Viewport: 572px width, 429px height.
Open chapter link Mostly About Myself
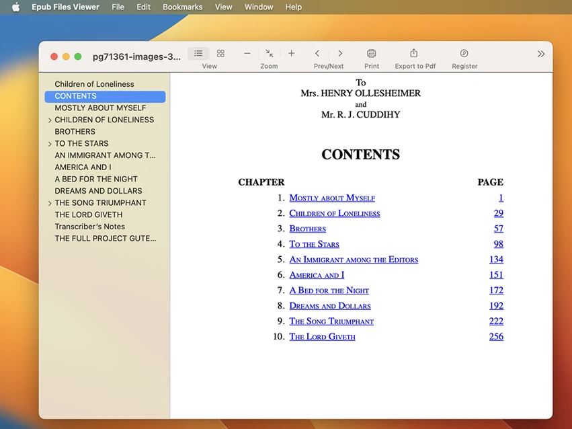[331, 198]
